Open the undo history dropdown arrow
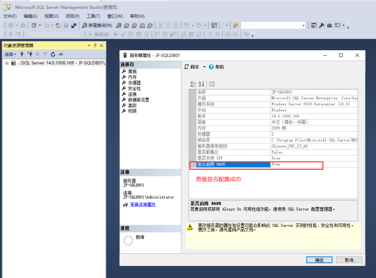Viewport: 376px width, 278px height. [x=192, y=25]
